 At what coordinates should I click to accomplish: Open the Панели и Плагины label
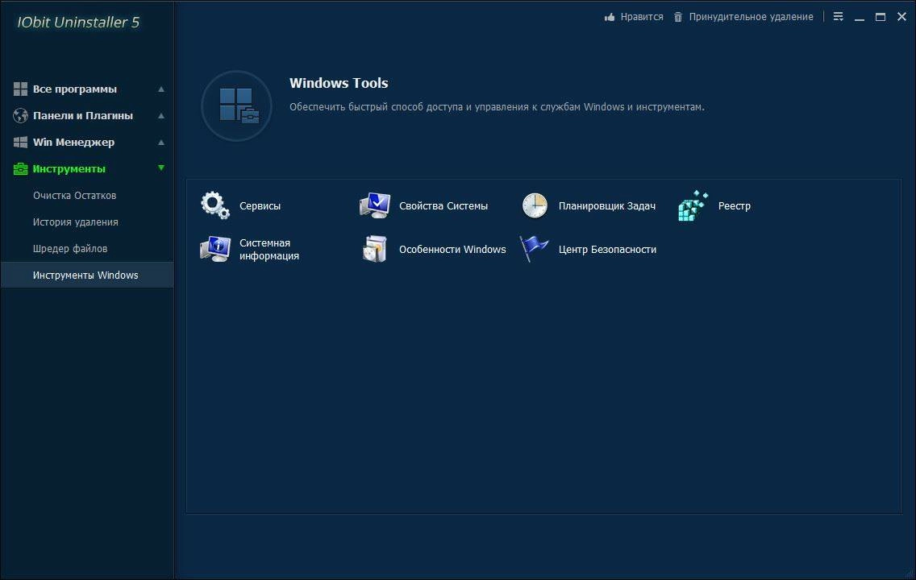(x=83, y=115)
